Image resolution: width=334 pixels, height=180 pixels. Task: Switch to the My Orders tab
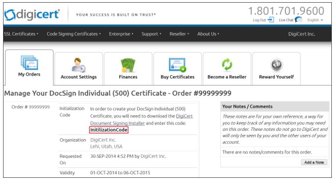[x=29, y=67]
